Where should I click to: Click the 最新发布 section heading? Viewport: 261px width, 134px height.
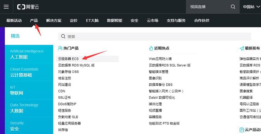(x=252, y=48)
